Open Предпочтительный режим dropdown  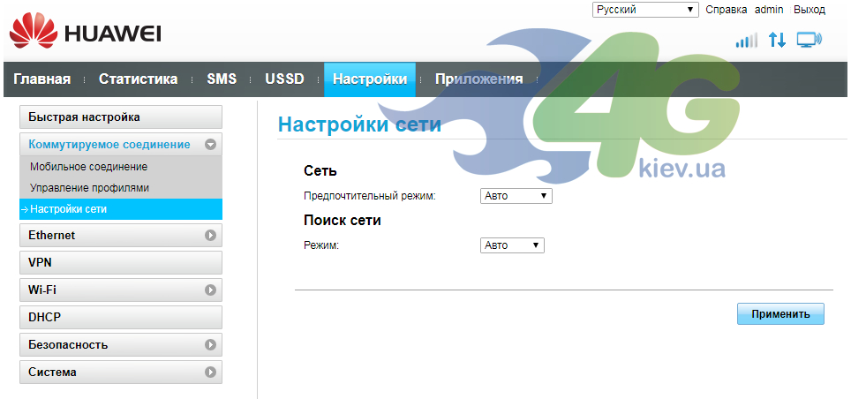[516, 196]
